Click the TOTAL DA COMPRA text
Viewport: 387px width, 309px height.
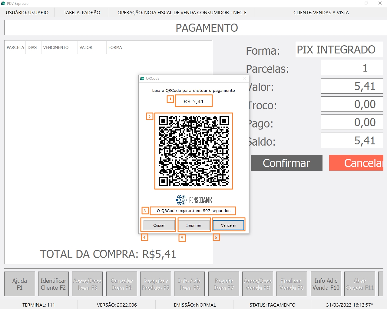pyautogui.click(x=108, y=254)
